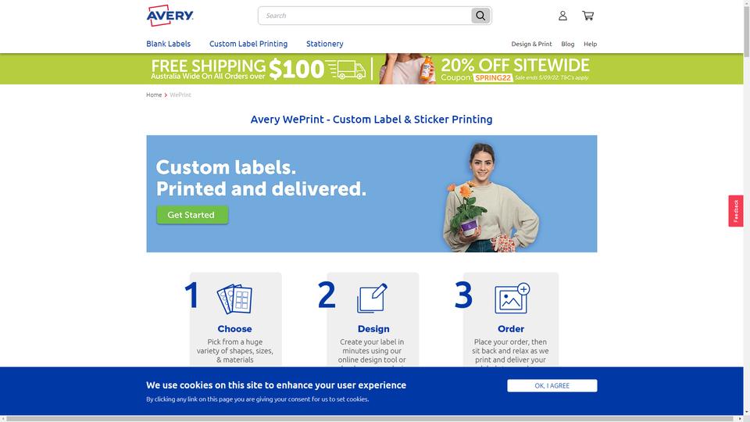Image resolution: width=750 pixels, height=422 pixels.
Task: Click the Home breadcrumb link
Action: click(154, 95)
